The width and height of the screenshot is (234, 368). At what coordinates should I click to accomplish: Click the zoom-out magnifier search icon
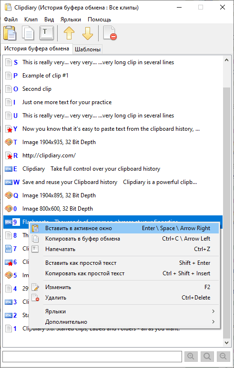(x=223, y=357)
